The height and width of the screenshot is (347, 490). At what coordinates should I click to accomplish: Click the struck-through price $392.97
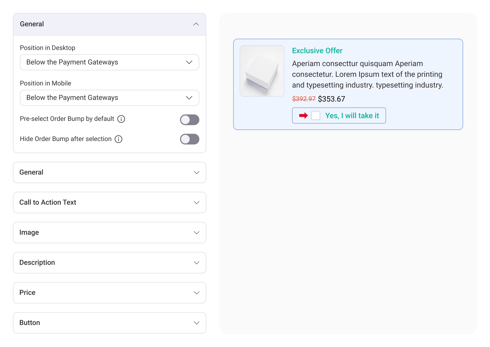click(304, 99)
